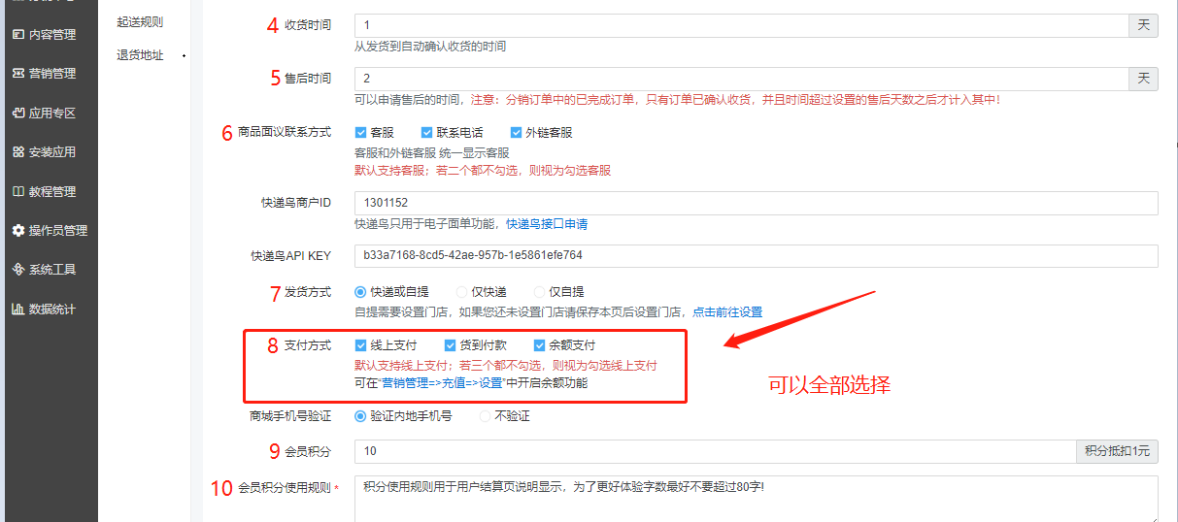This screenshot has width=1178, height=522.
Task: Toggle the 余额支付 checkbox
Action: pos(540,344)
